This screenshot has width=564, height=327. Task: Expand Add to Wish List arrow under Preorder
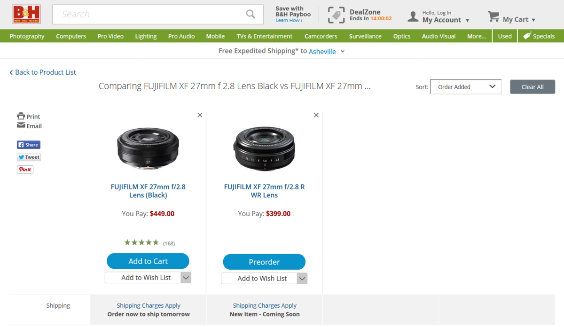[x=302, y=278]
